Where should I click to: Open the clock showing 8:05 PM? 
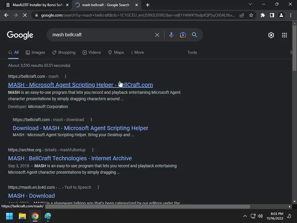click(275, 216)
